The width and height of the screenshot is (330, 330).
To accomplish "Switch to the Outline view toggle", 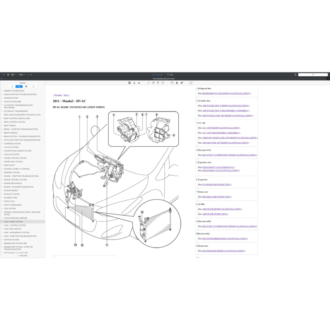I will (19, 86).
